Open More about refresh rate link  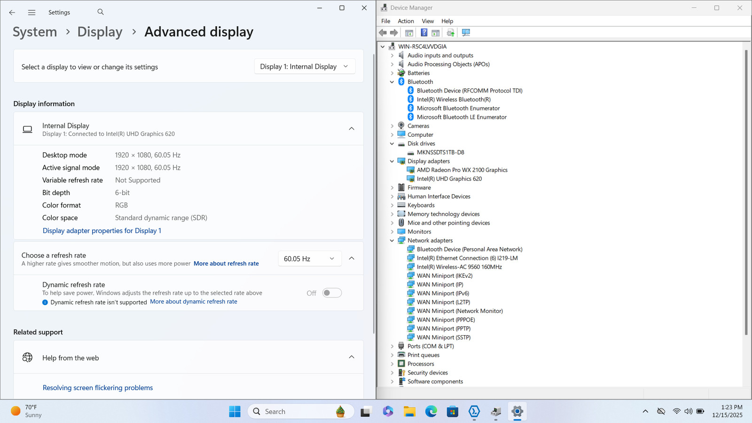click(x=226, y=264)
